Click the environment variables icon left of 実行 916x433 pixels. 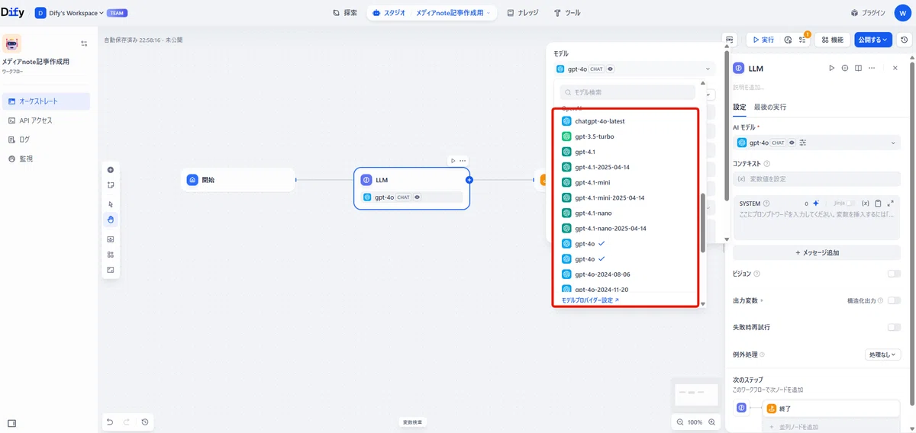730,40
